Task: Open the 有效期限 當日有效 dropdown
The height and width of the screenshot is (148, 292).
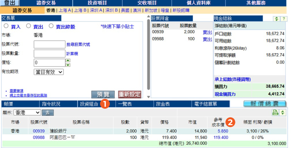Action: coord(48,72)
